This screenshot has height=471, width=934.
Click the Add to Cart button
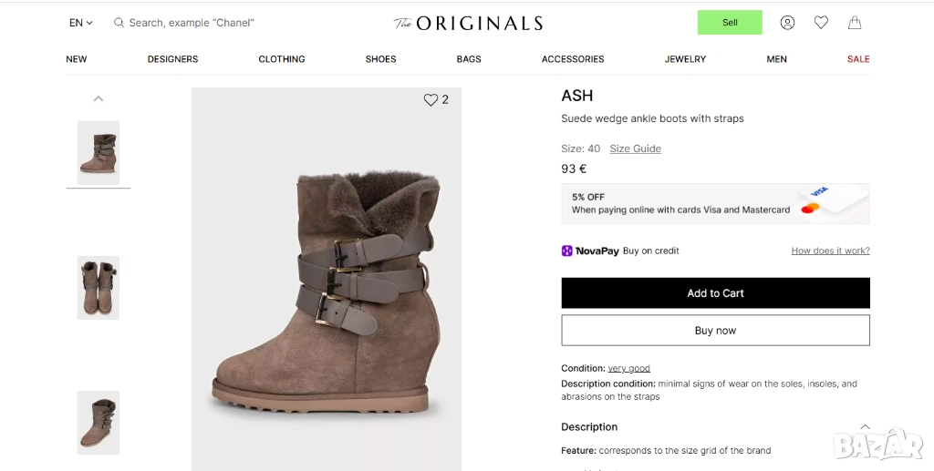(x=715, y=293)
